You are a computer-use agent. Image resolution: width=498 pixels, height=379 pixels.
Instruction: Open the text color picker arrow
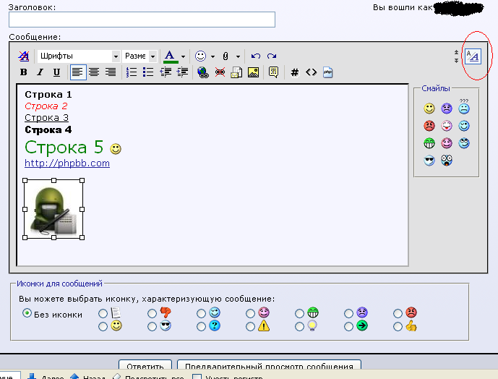pyautogui.click(x=183, y=56)
